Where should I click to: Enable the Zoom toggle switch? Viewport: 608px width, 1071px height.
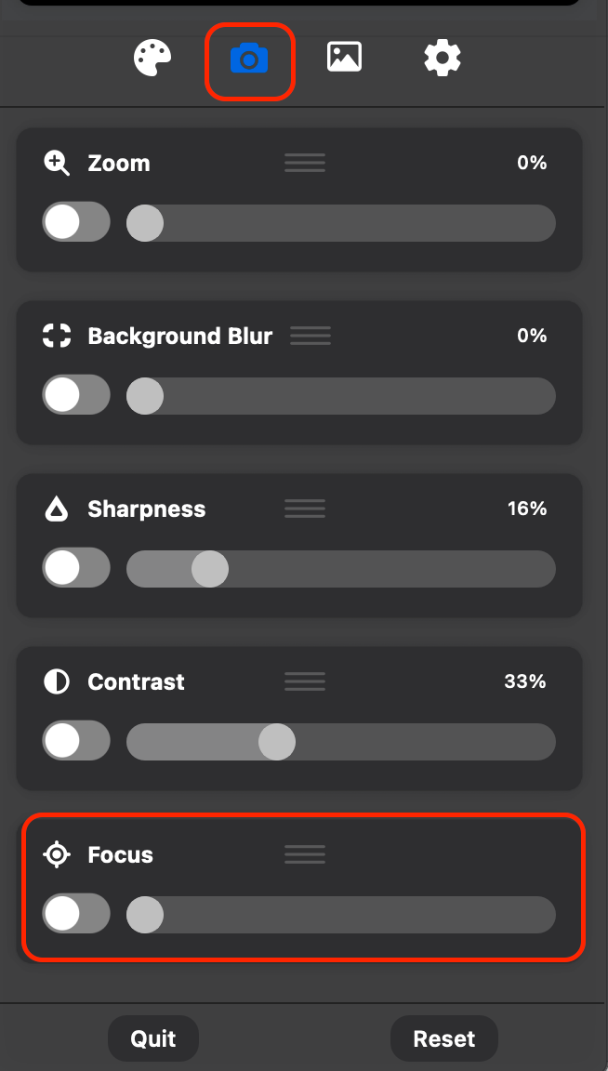pos(76,223)
